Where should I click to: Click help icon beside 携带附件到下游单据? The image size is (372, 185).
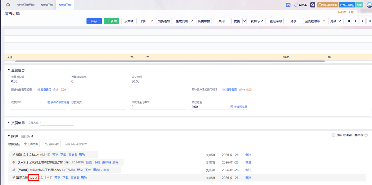(366, 135)
